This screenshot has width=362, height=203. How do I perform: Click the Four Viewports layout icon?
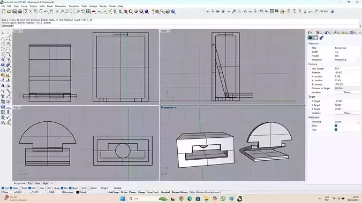tap(88, 11)
